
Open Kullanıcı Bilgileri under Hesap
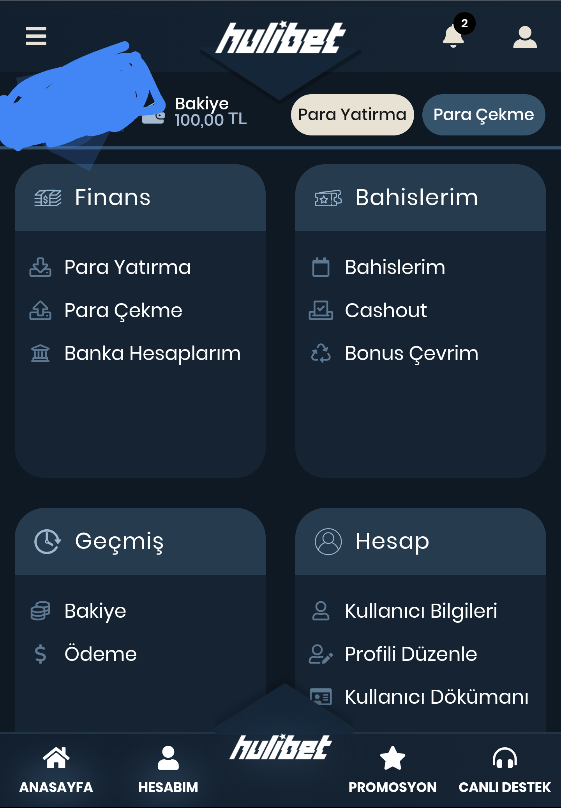[x=421, y=611]
